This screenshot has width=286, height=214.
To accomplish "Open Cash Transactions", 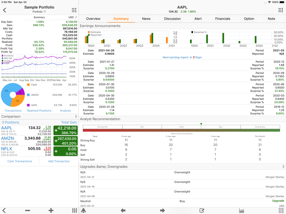I will [20, 161].
